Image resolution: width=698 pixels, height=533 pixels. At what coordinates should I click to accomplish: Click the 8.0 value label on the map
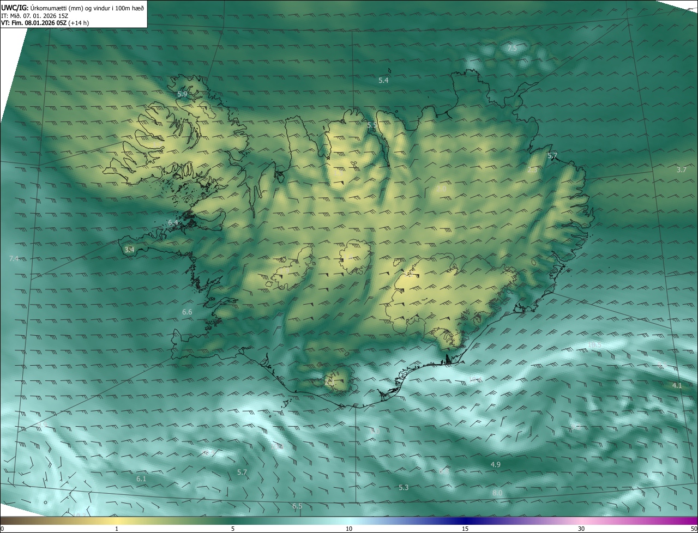click(x=497, y=493)
